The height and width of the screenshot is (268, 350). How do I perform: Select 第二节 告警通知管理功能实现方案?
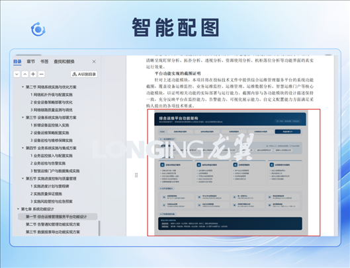point(53,224)
